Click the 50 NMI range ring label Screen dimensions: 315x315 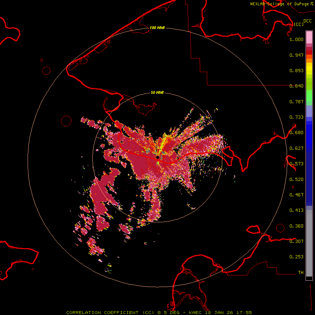point(157,93)
